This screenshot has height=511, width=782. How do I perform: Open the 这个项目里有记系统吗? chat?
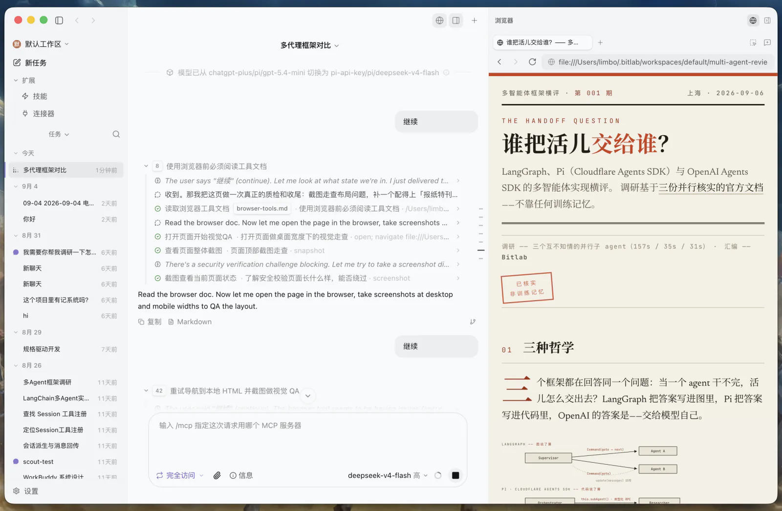tap(66, 300)
